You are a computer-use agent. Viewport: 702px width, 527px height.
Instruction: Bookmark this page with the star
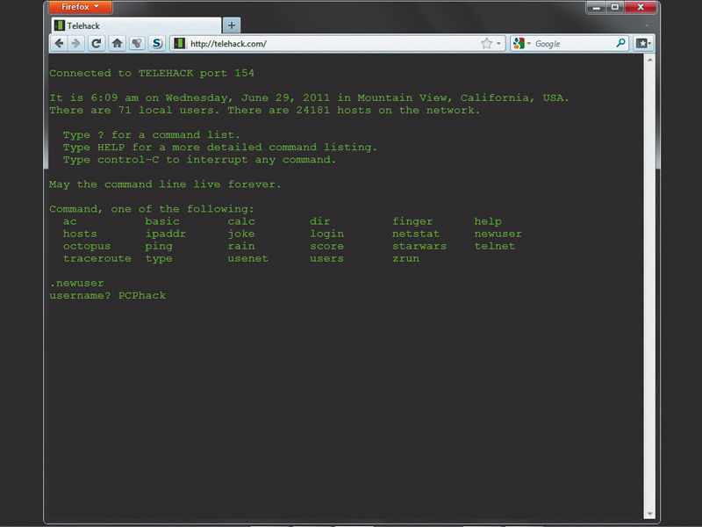[485, 42]
